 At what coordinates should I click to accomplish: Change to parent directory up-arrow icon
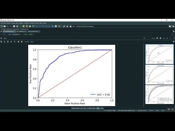pyautogui.click(x=173, y=26)
